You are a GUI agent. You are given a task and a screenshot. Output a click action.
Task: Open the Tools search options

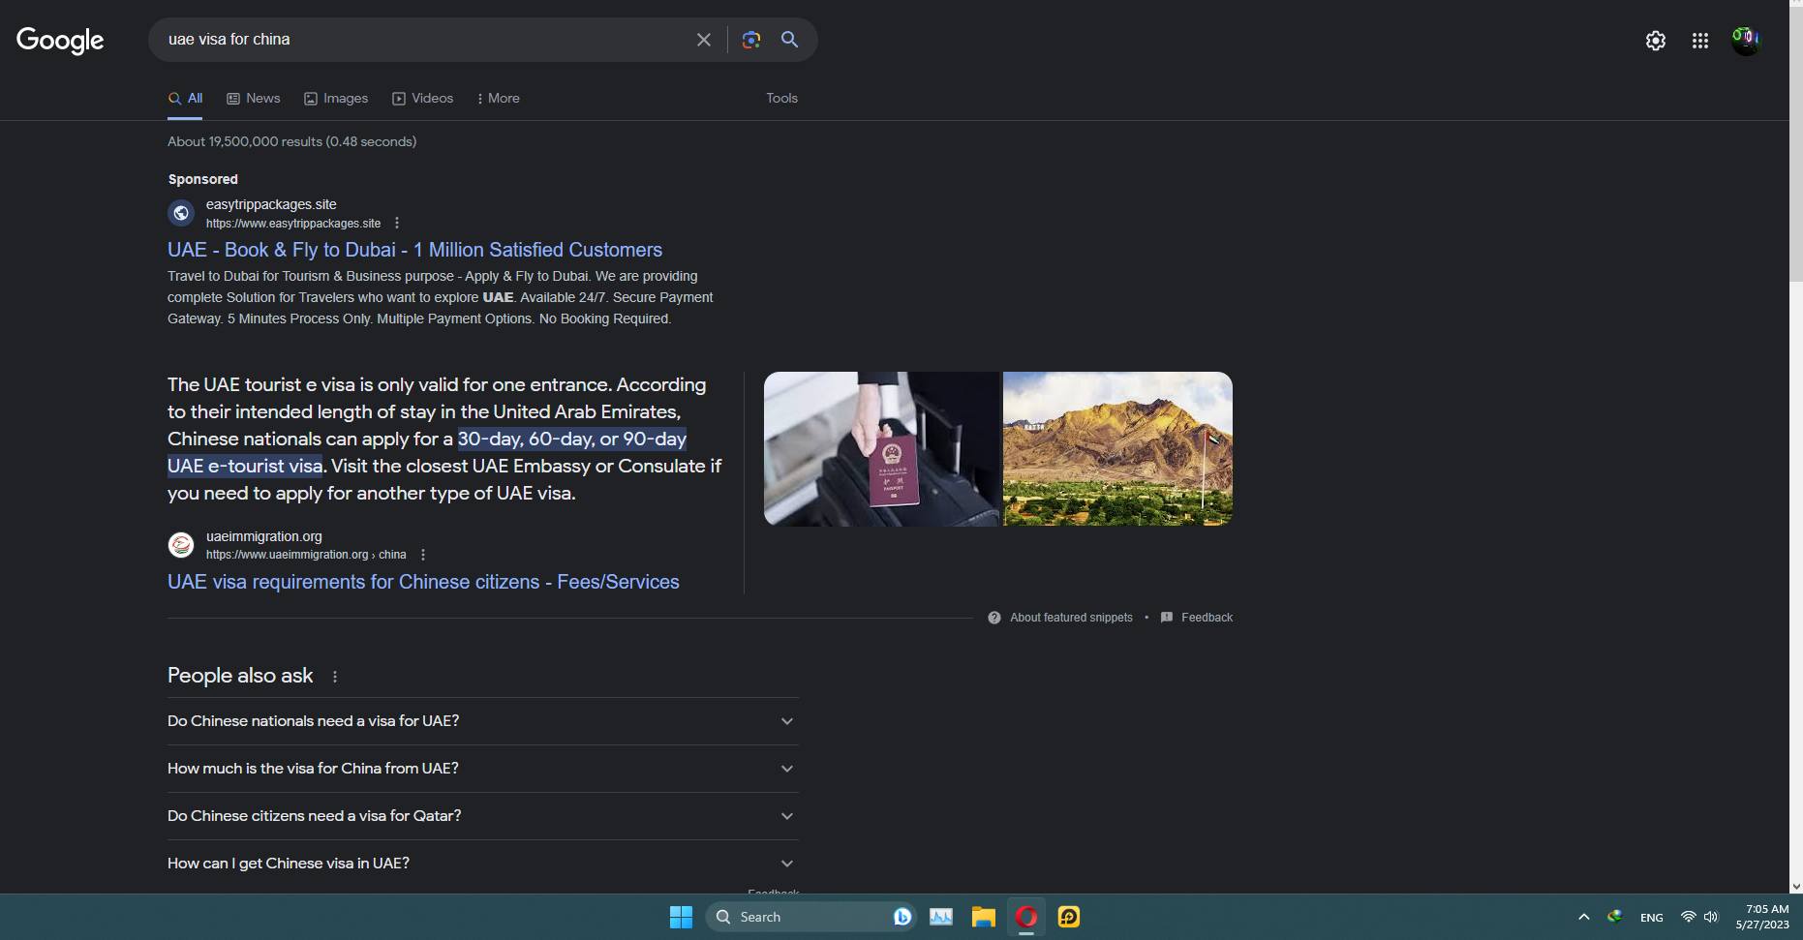(x=781, y=99)
